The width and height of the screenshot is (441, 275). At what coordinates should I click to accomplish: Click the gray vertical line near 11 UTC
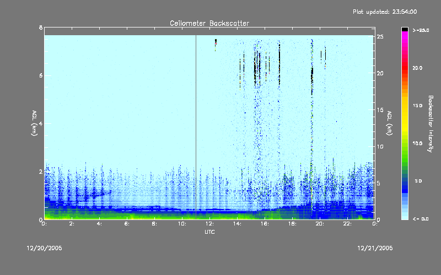196,127
